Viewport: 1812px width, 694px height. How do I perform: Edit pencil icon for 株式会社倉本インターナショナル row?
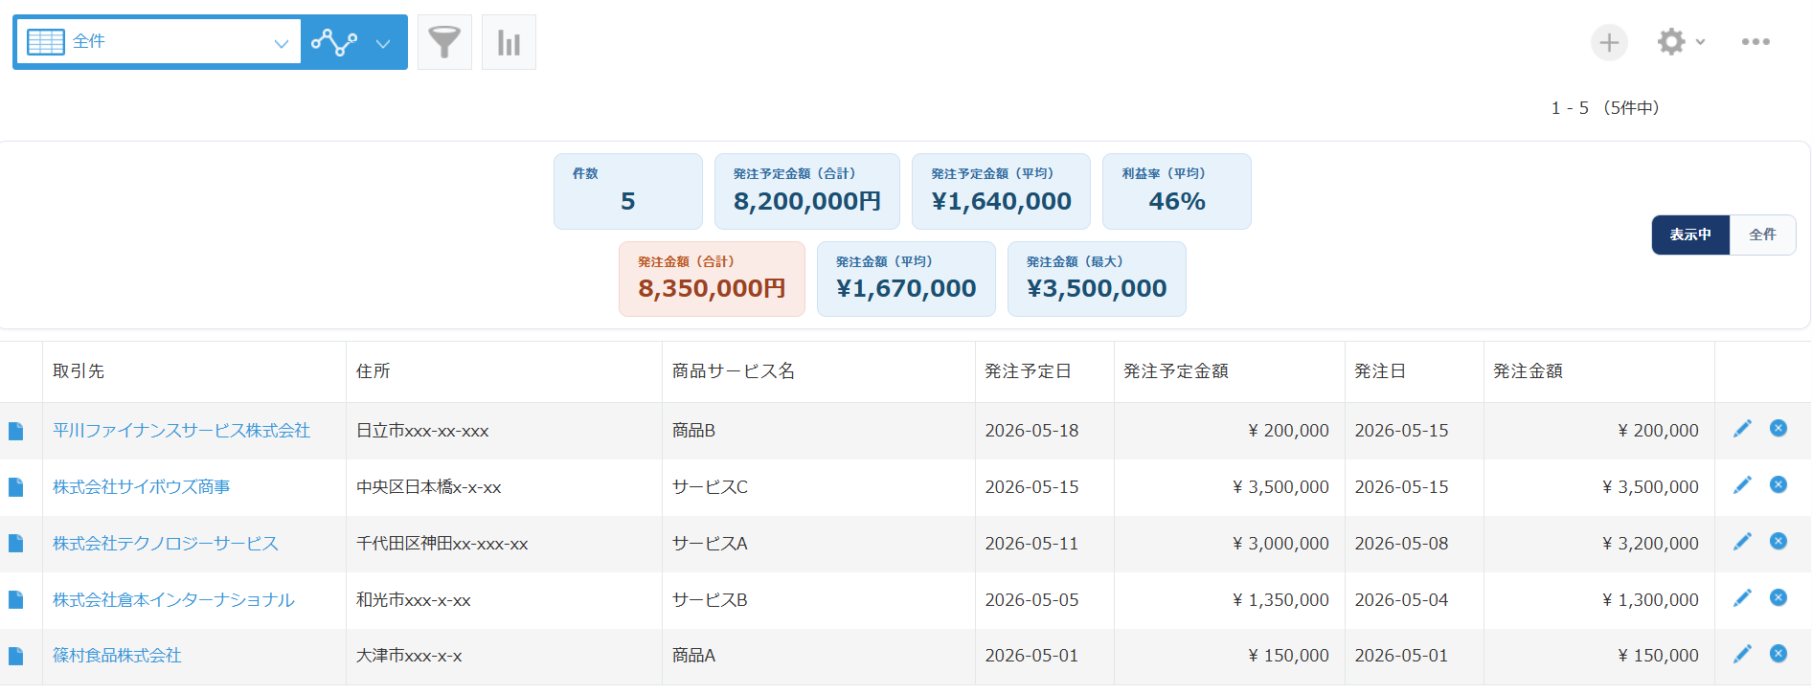[1742, 598]
